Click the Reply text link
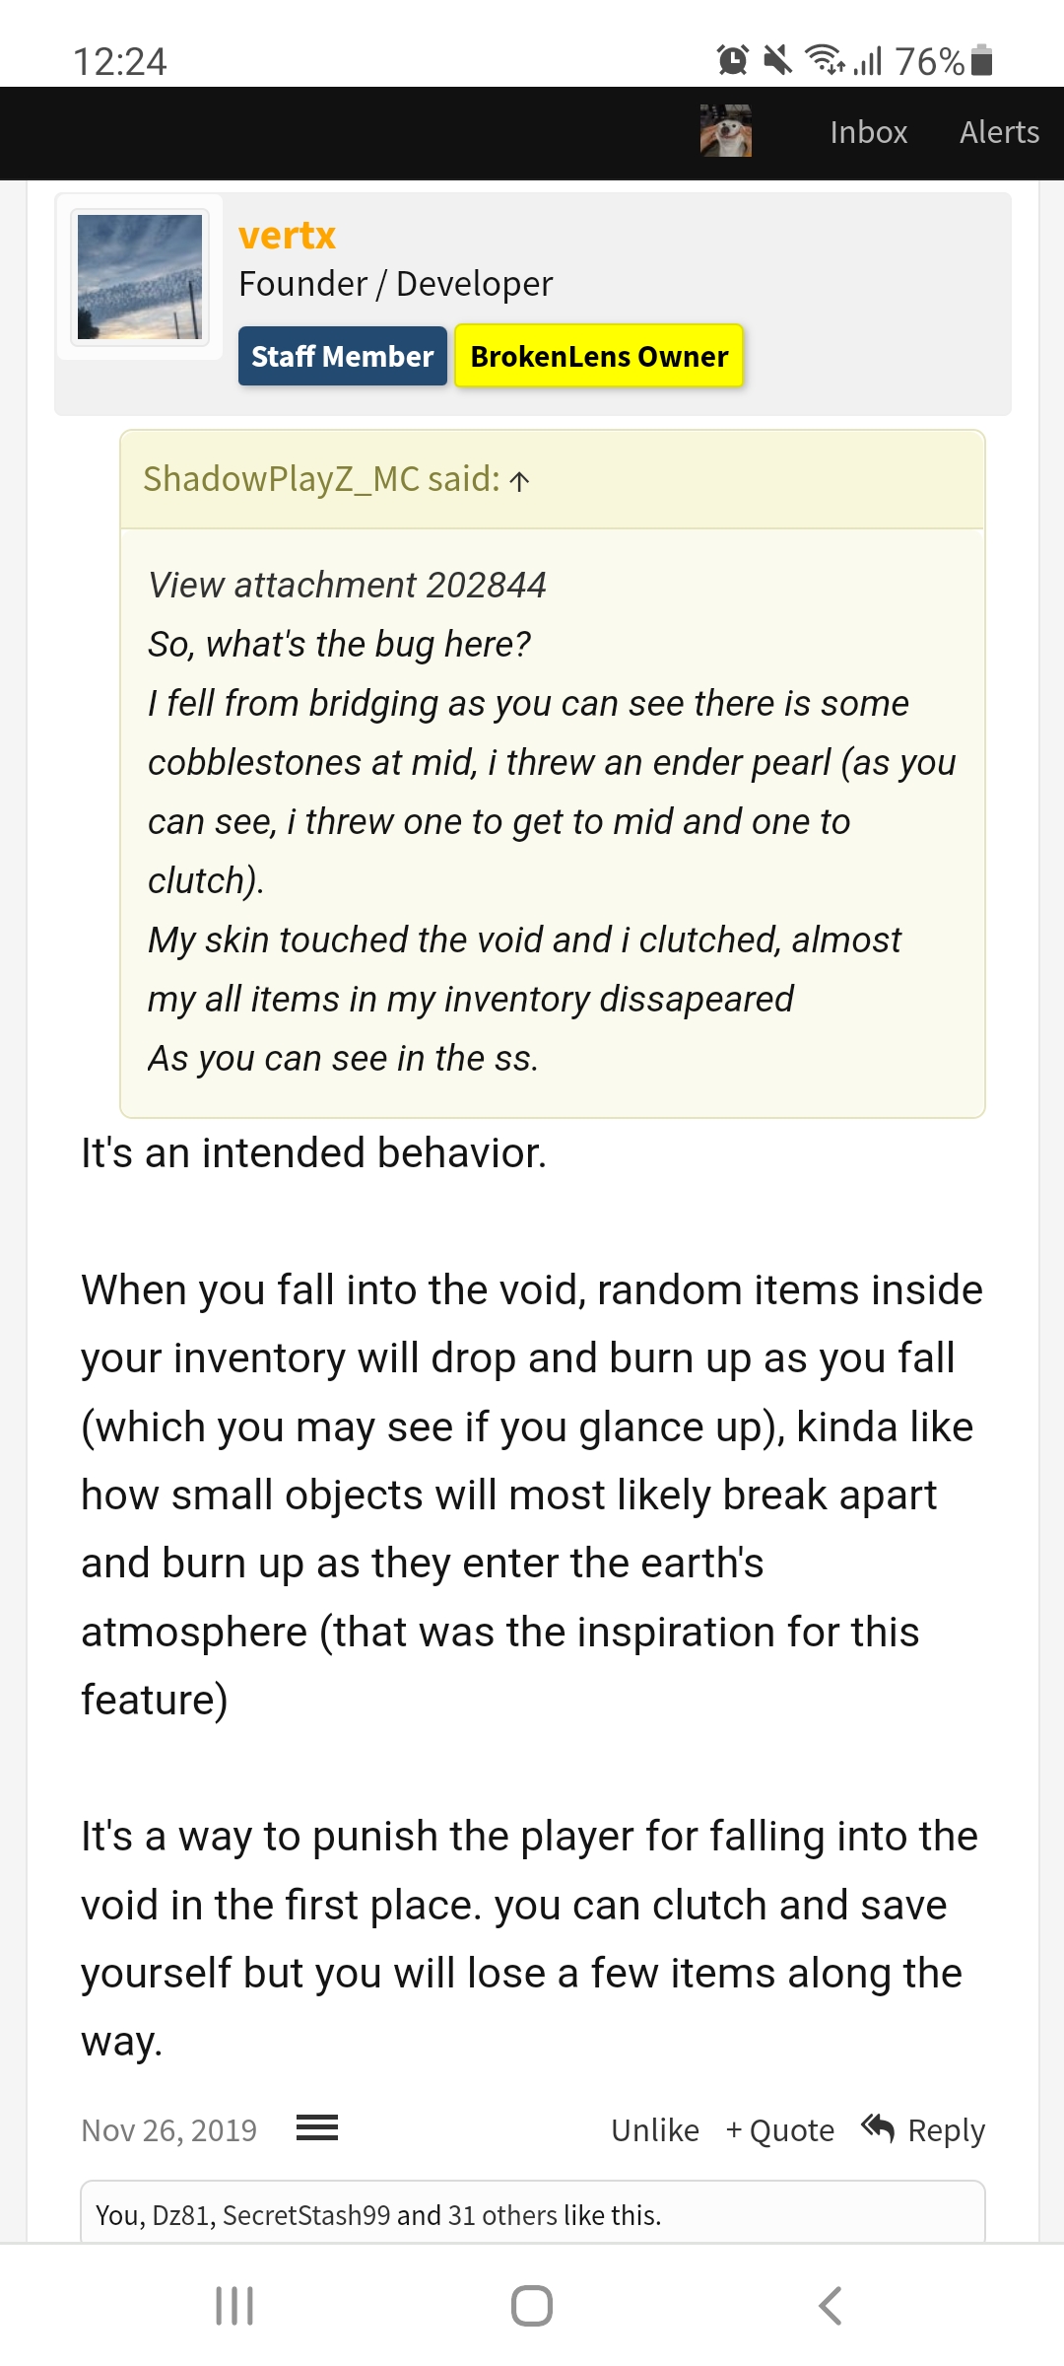The image size is (1064, 2366). pos(946,2130)
